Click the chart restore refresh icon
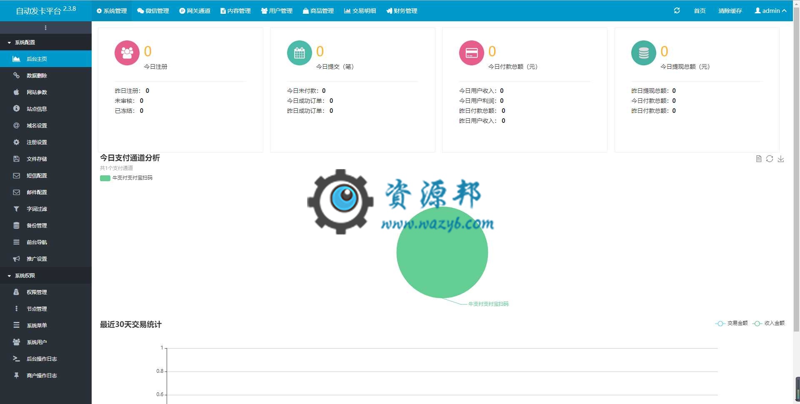This screenshot has height=404, width=800. coord(770,159)
